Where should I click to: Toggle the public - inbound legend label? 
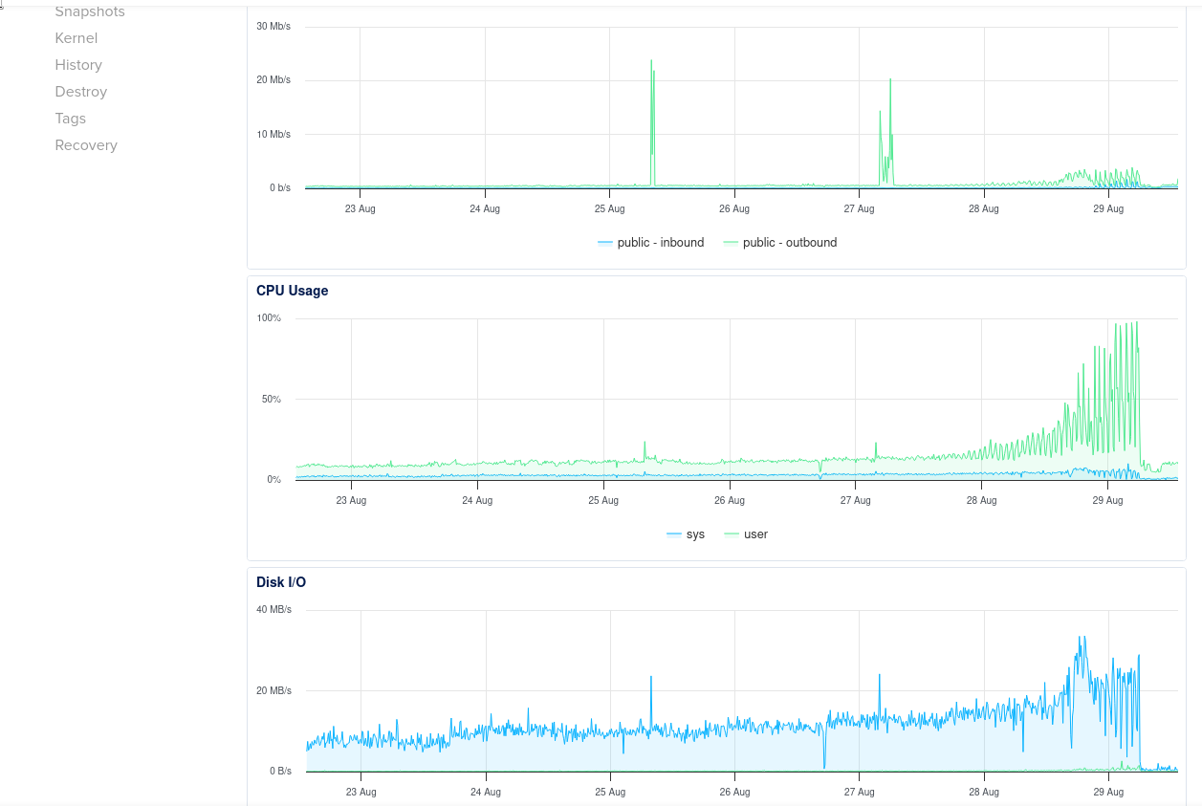click(x=660, y=243)
